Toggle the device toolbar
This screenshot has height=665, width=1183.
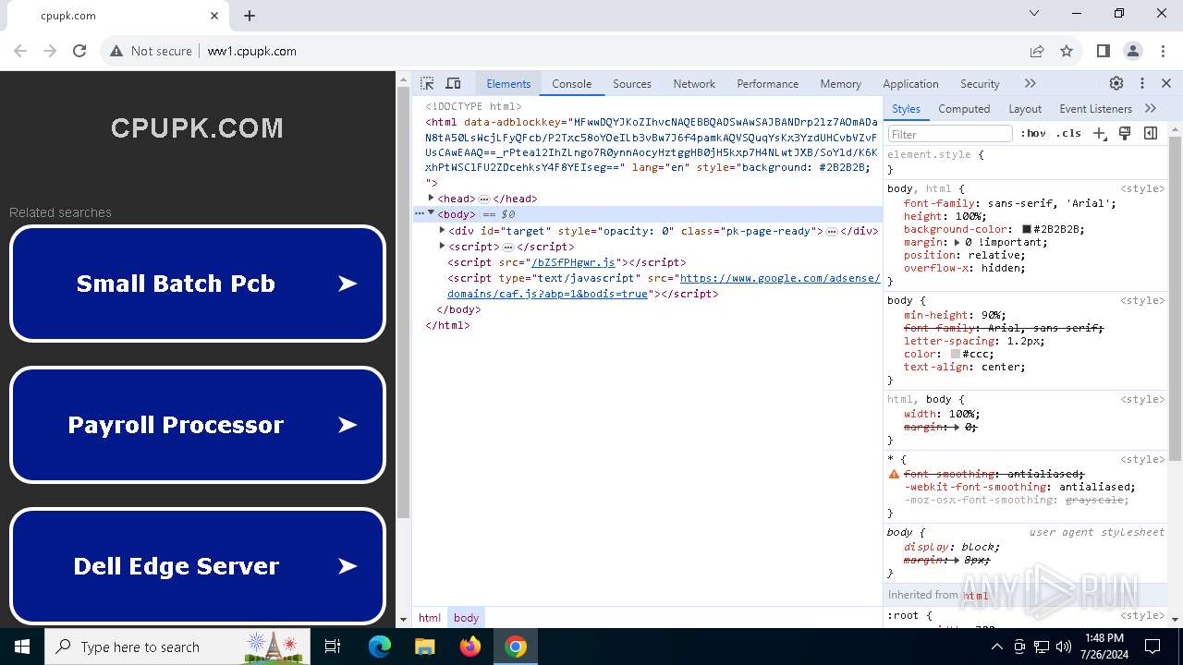453,83
